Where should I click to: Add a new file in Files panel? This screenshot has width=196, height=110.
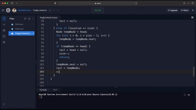(25, 19)
